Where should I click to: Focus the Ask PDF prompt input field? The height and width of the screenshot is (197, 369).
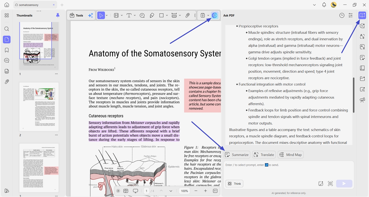pos(288,170)
